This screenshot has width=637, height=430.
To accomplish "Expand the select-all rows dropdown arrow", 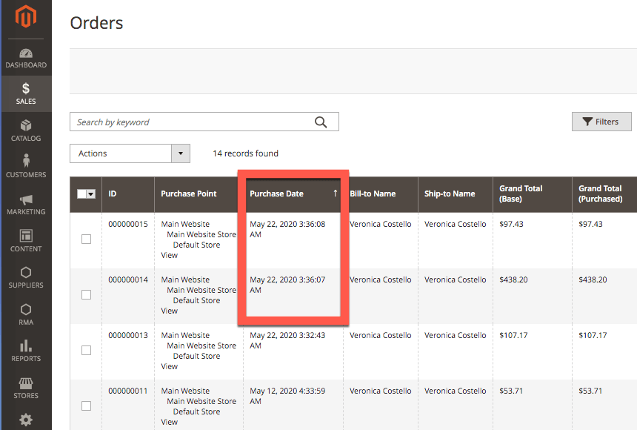I will click(x=92, y=194).
